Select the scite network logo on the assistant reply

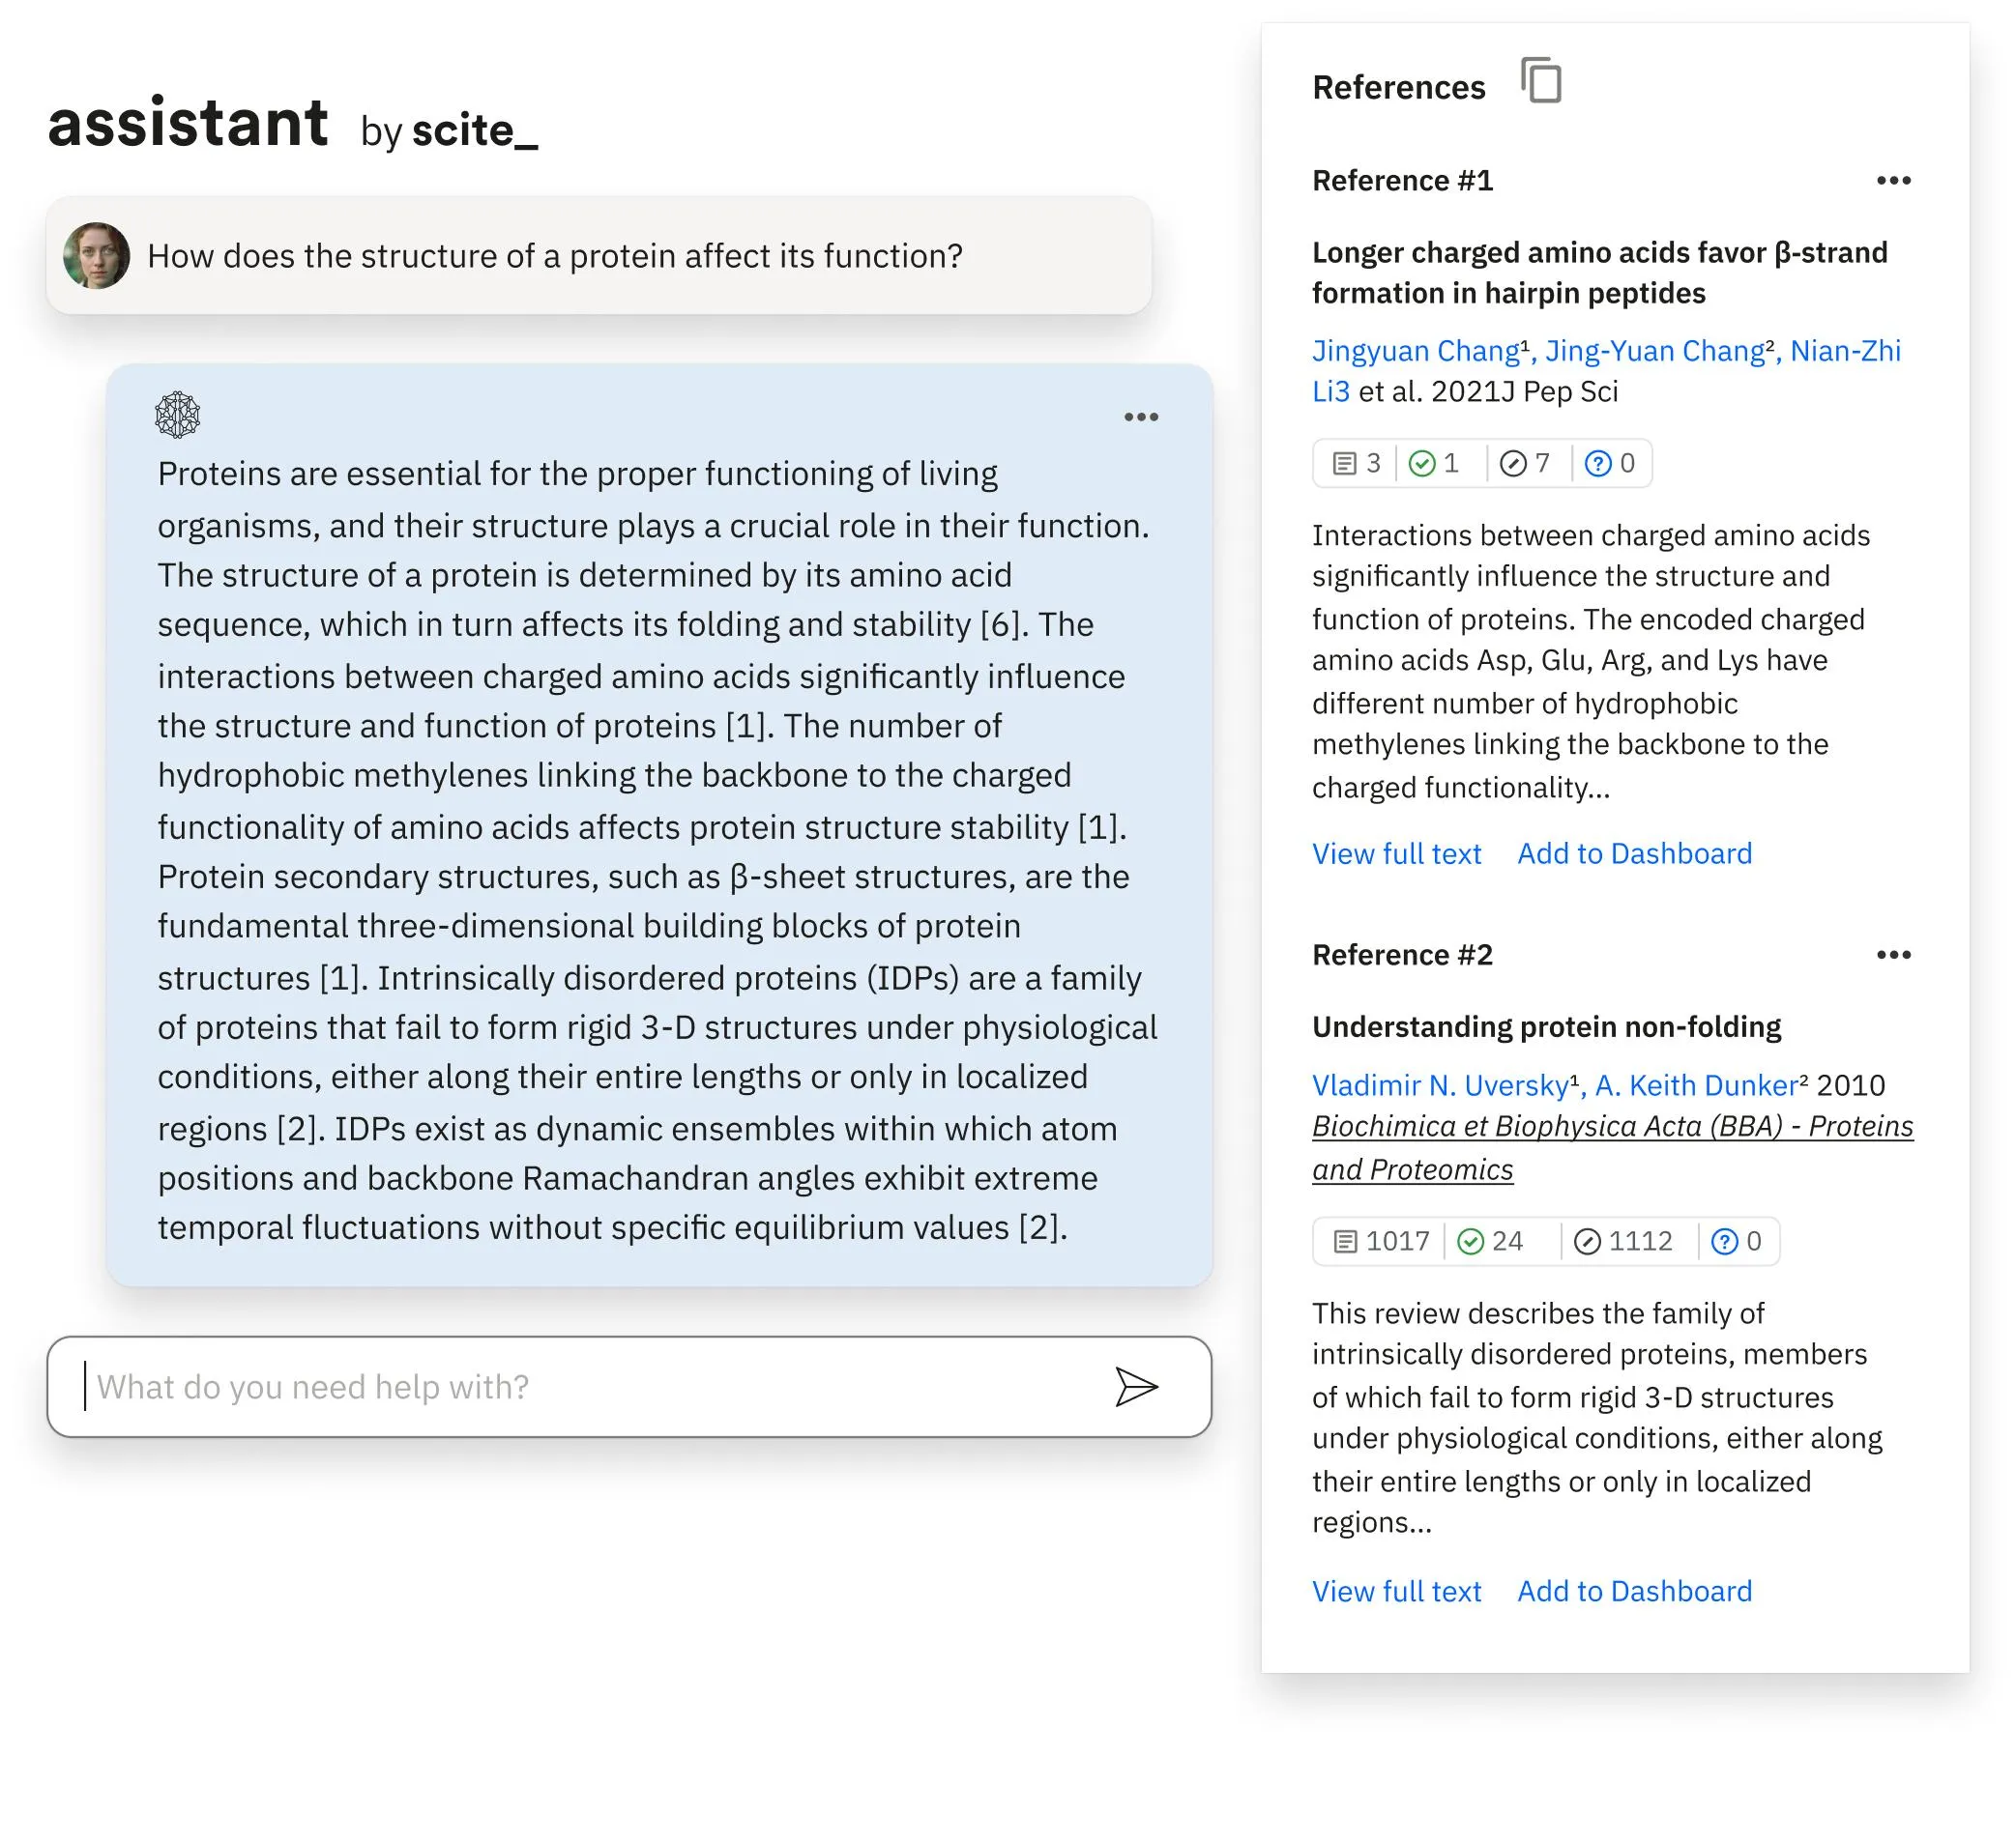(178, 415)
